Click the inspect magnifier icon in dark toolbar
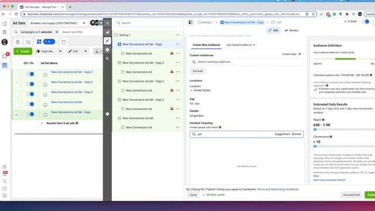Viewport: 375px width, 211px height. [x=107, y=59]
